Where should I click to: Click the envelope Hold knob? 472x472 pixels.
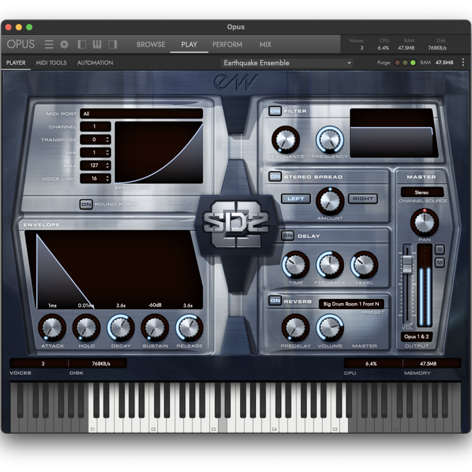[86, 328]
